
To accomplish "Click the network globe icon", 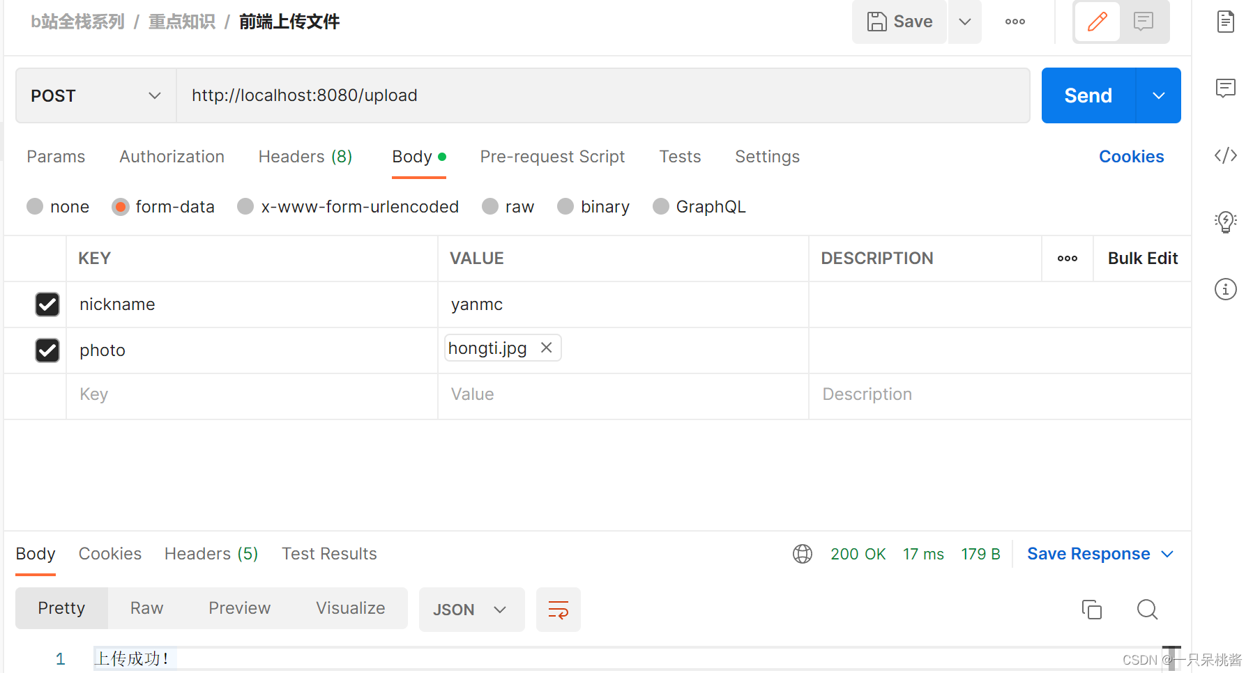I will [x=803, y=554].
